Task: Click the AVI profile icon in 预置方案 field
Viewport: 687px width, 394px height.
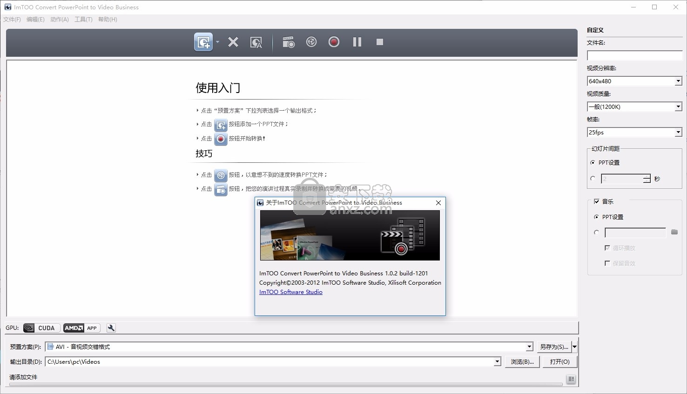Action: click(x=51, y=347)
